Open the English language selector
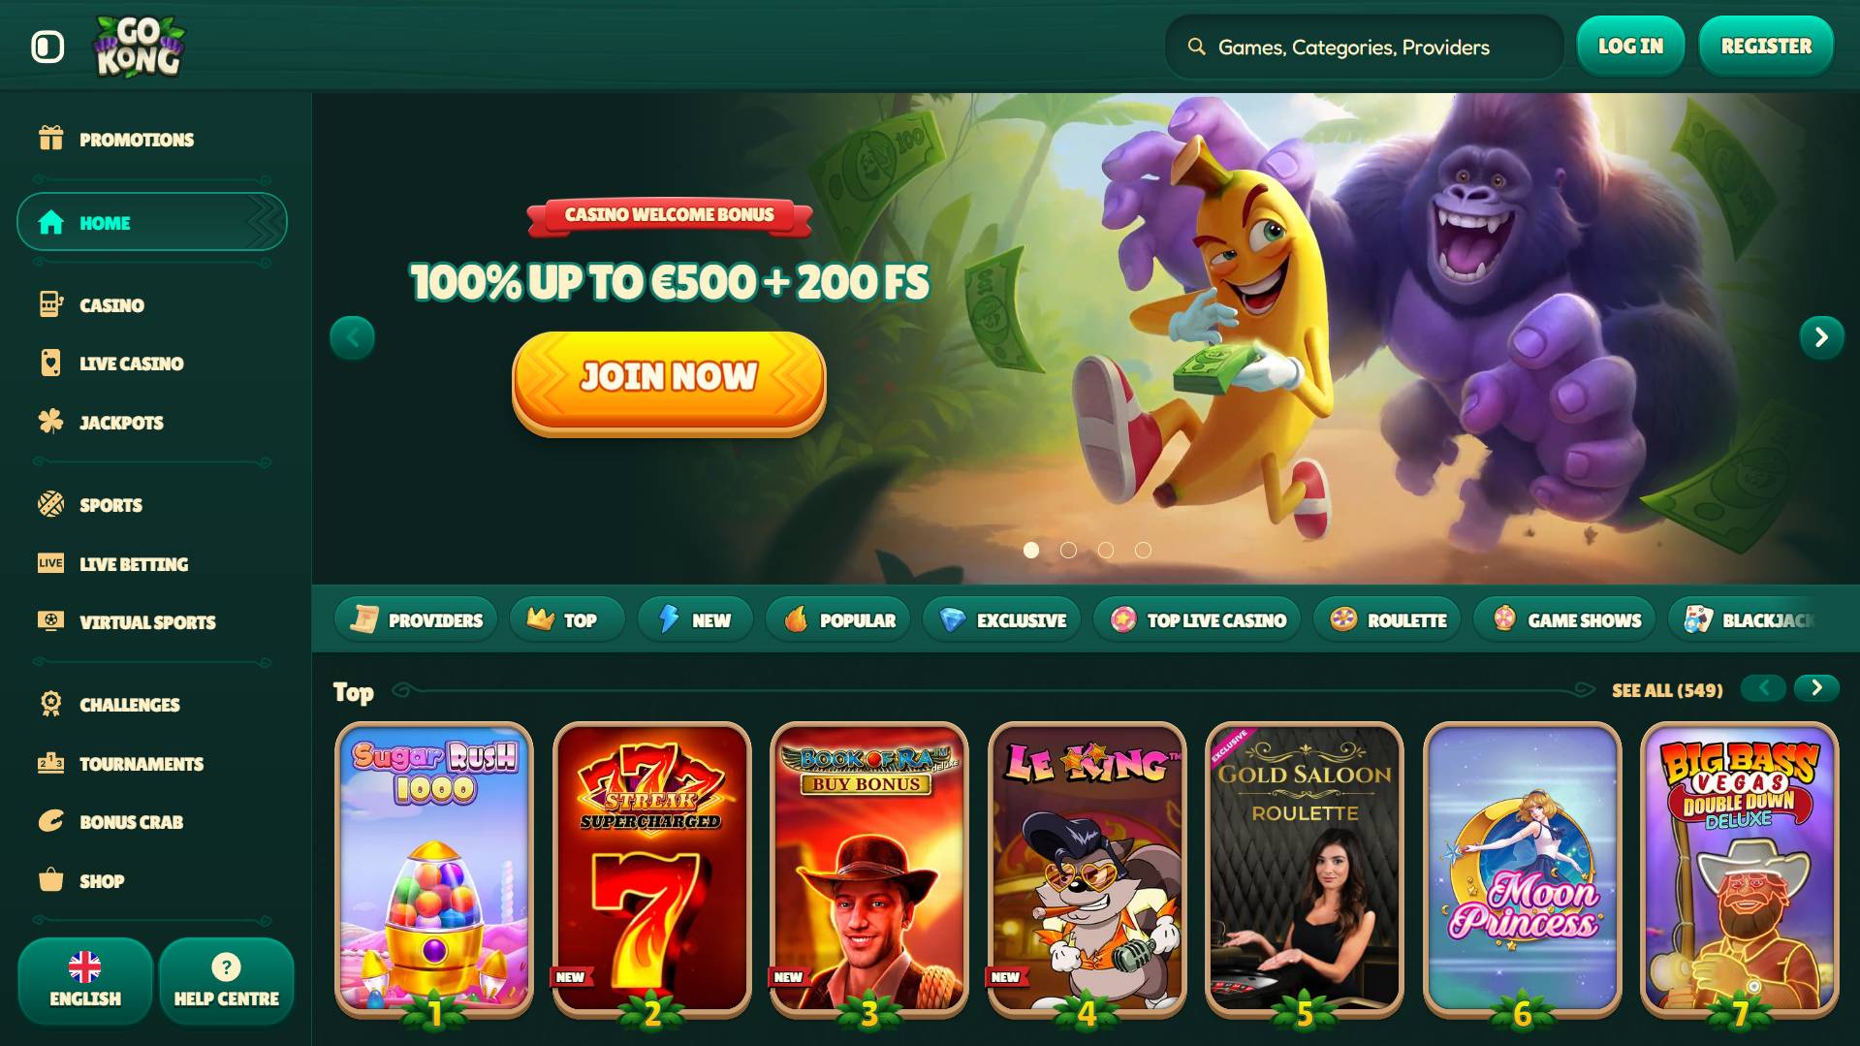Viewport: 1860px width, 1046px height. pyautogui.click(x=85, y=981)
